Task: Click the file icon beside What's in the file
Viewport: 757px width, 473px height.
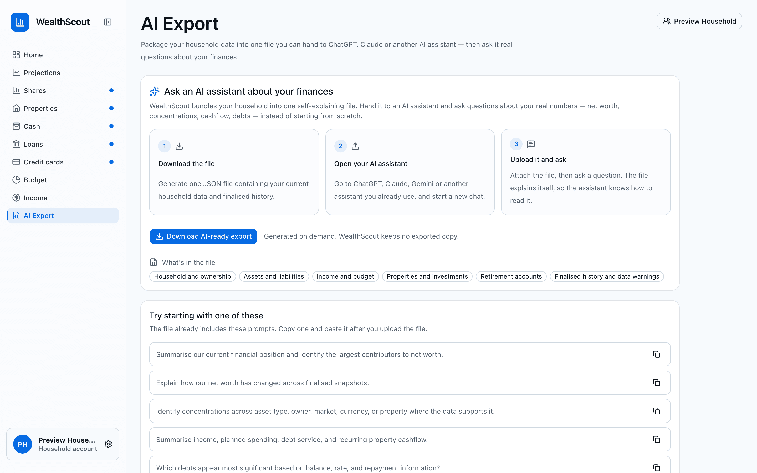Action: tap(154, 262)
